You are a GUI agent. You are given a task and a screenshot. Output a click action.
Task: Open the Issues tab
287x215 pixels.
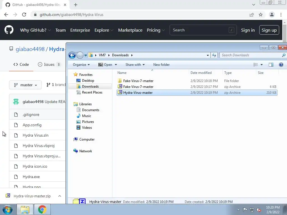pyautogui.click(x=49, y=64)
